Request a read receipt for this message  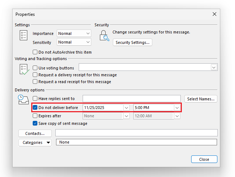pyautogui.click(x=35, y=82)
